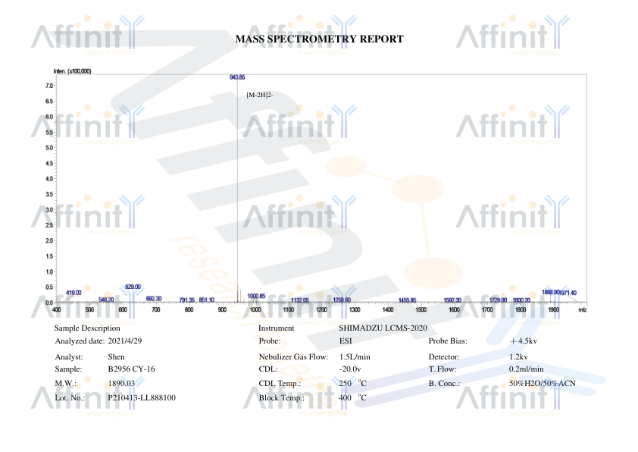Select the Sample Description heading
Viewport: 638px width, 452px height.
pyautogui.click(x=87, y=328)
